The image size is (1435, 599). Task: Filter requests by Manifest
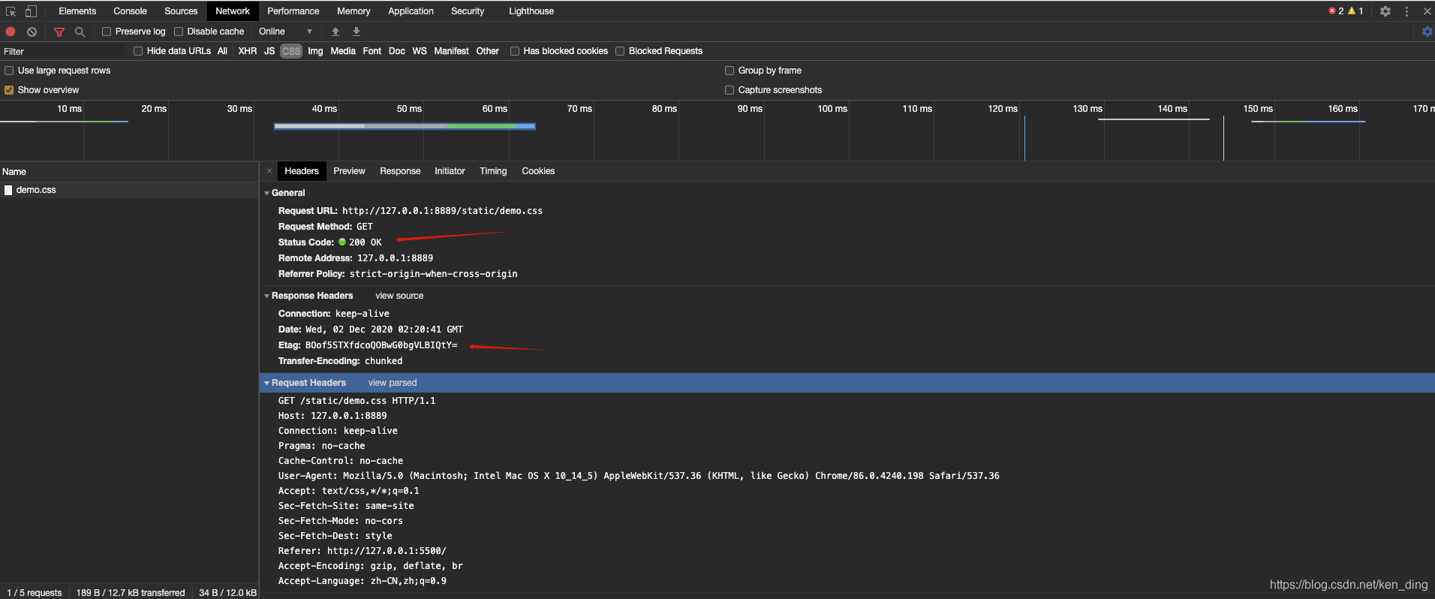451,51
